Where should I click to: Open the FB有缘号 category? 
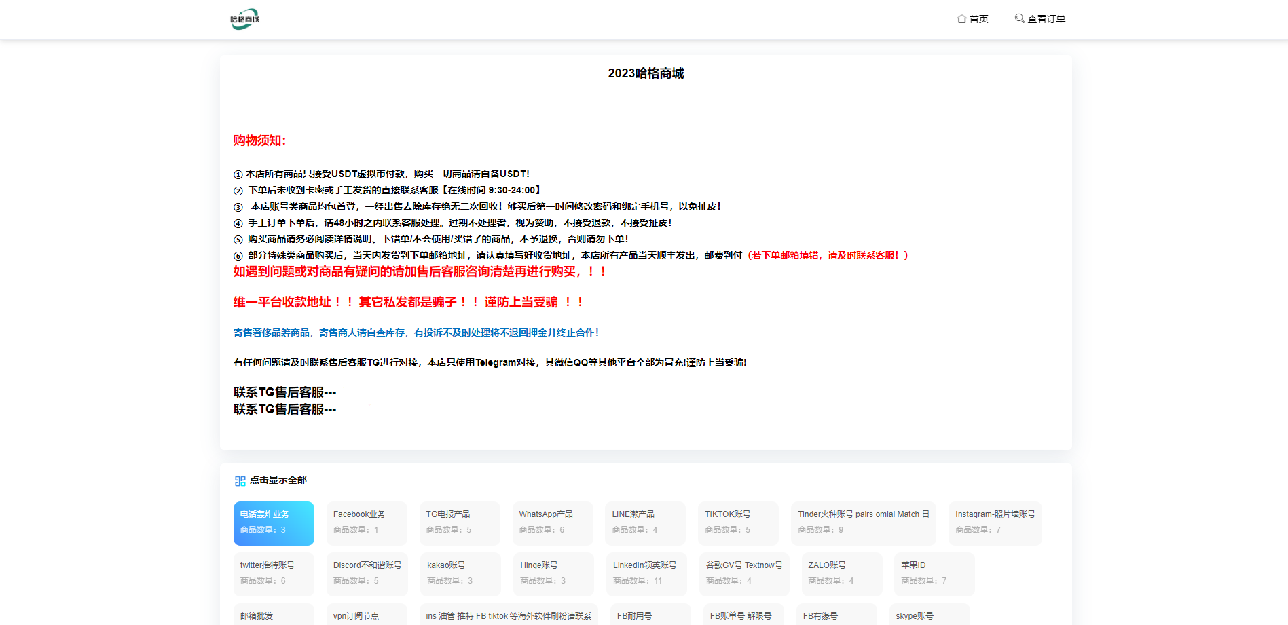click(x=836, y=615)
